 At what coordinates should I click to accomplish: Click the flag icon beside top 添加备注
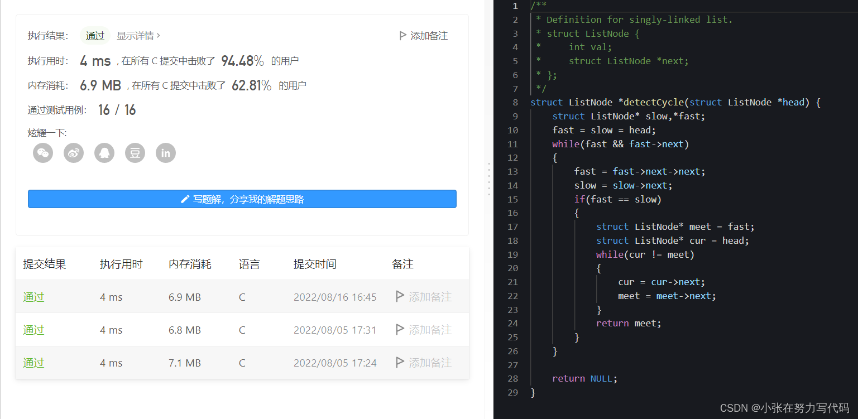tap(402, 36)
